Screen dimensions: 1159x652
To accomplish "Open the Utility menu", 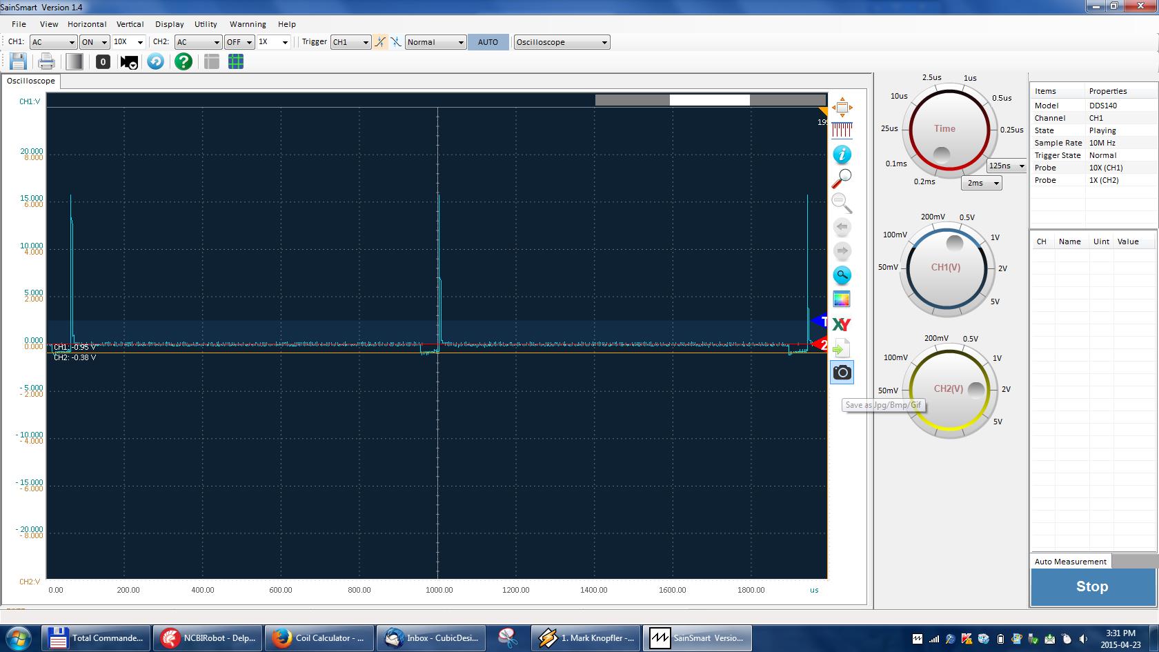I will pyautogui.click(x=206, y=24).
